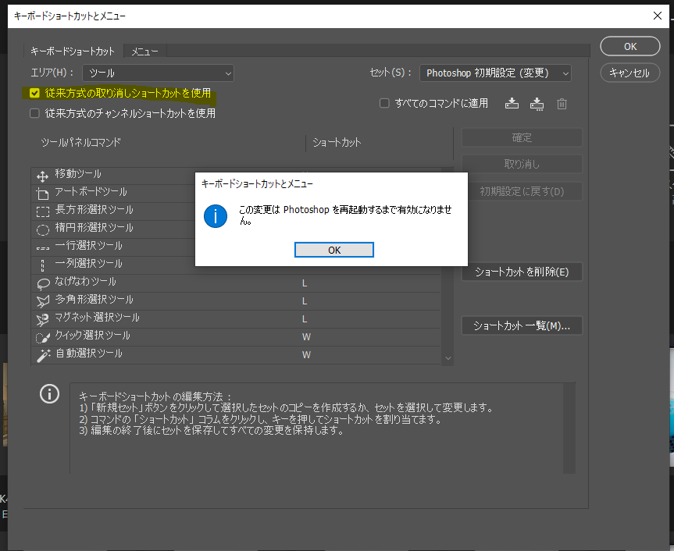The width and height of the screenshot is (674, 551).
Task: Save set as new via save-as icon
Action: pyautogui.click(x=537, y=102)
